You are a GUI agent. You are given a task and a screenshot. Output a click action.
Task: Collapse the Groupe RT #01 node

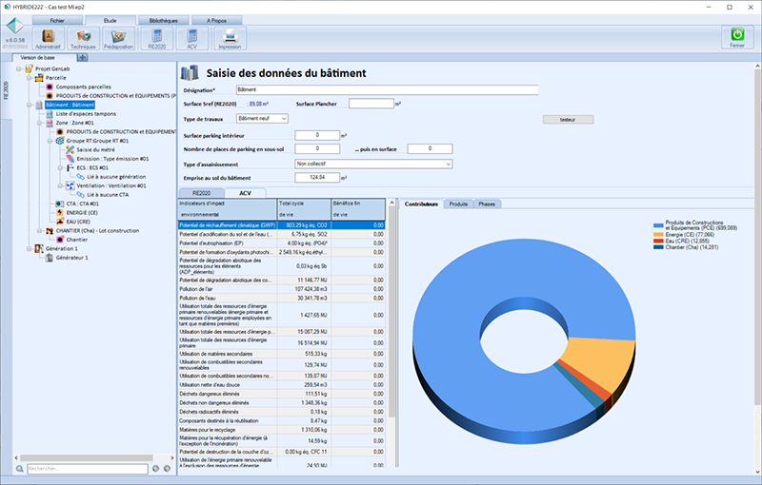[x=50, y=141]
